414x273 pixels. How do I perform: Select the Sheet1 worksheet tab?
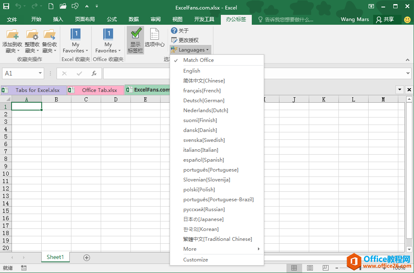coord(55,257)
